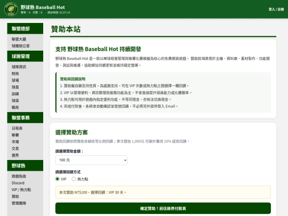Viewport: 288px width, 216px height.
Task: Open the 球場 stadium page
Action: (x=15, y=81)
